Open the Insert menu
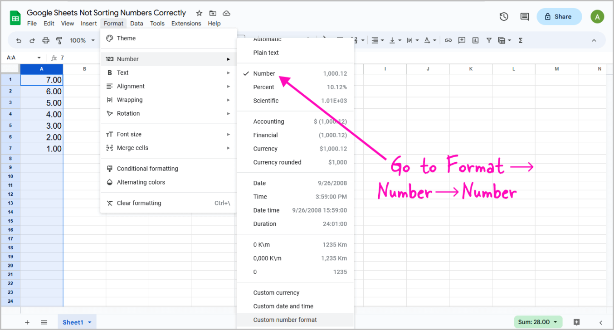This screenshot has height=330, width=614. tap(89, 24)
